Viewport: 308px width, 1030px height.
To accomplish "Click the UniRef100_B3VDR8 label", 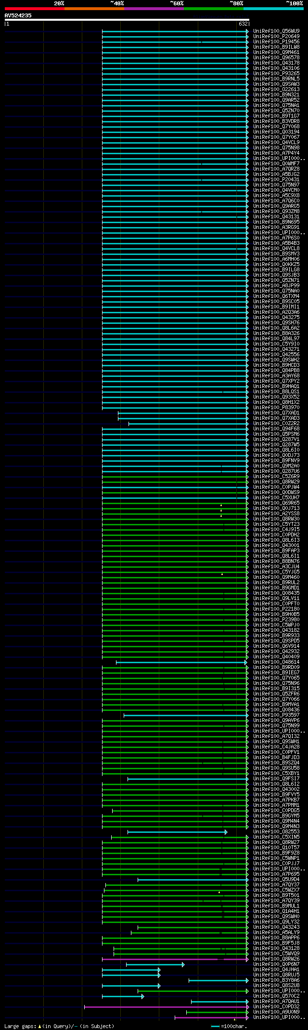I will pos(276,121).
